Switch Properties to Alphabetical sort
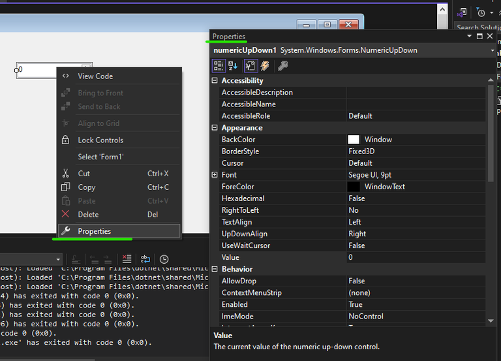 click(234, 65)
